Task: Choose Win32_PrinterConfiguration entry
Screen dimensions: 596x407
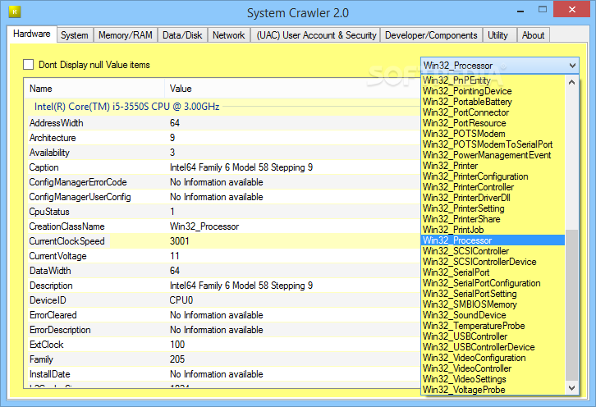Action: point(493,176)
